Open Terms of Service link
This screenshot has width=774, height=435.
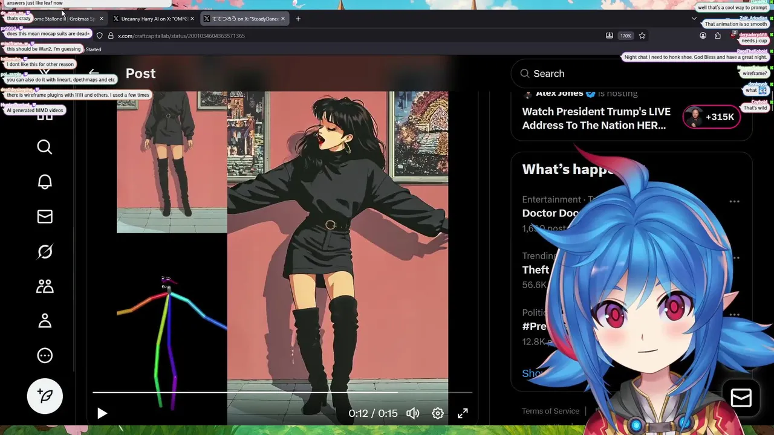pos(550,411)
